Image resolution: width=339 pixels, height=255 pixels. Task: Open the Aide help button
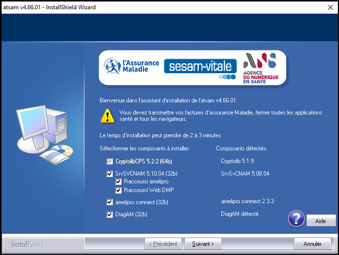321,221
